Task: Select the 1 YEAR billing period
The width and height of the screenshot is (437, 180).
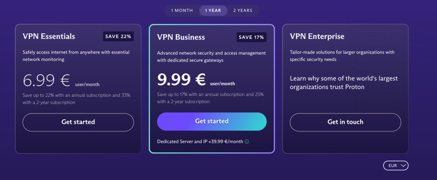Action: tap(213, 11)
